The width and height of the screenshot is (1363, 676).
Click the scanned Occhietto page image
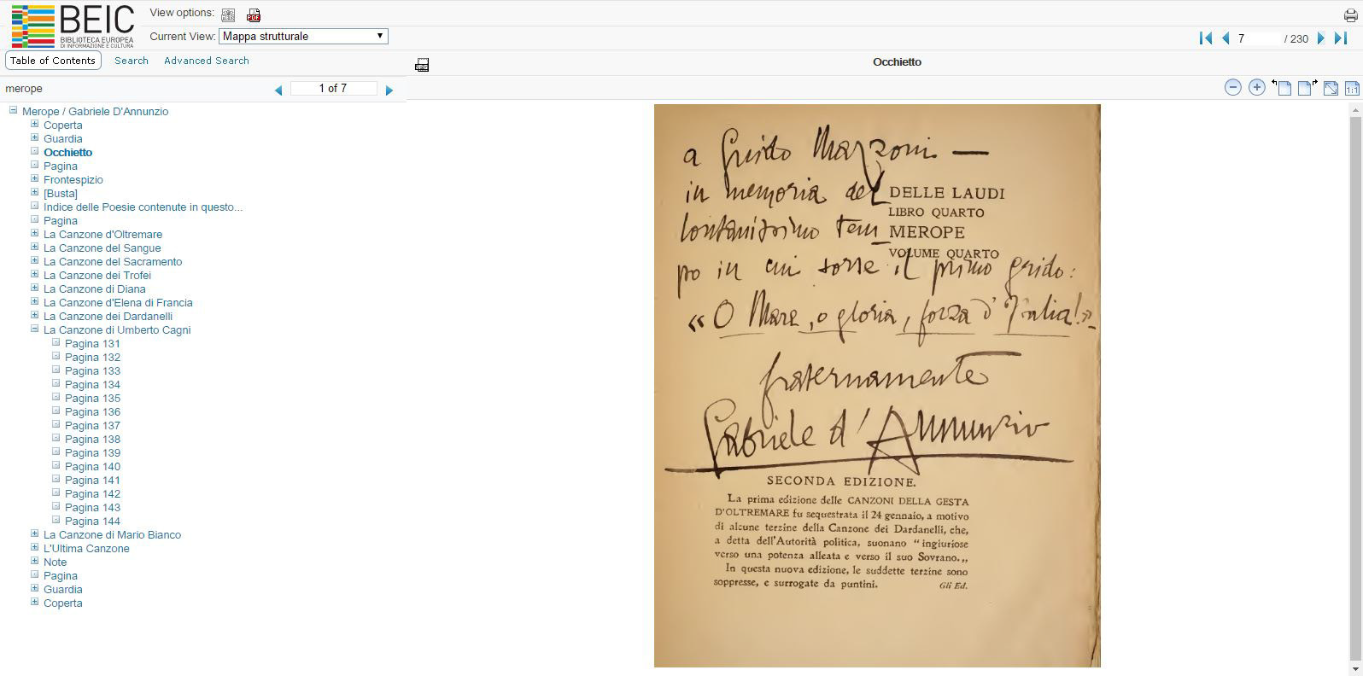[x=877, y=386]
